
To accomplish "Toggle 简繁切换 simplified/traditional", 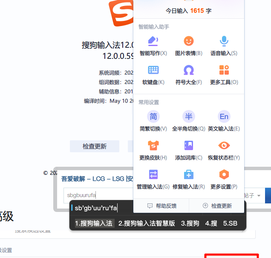I will click(x=153, y=121).
